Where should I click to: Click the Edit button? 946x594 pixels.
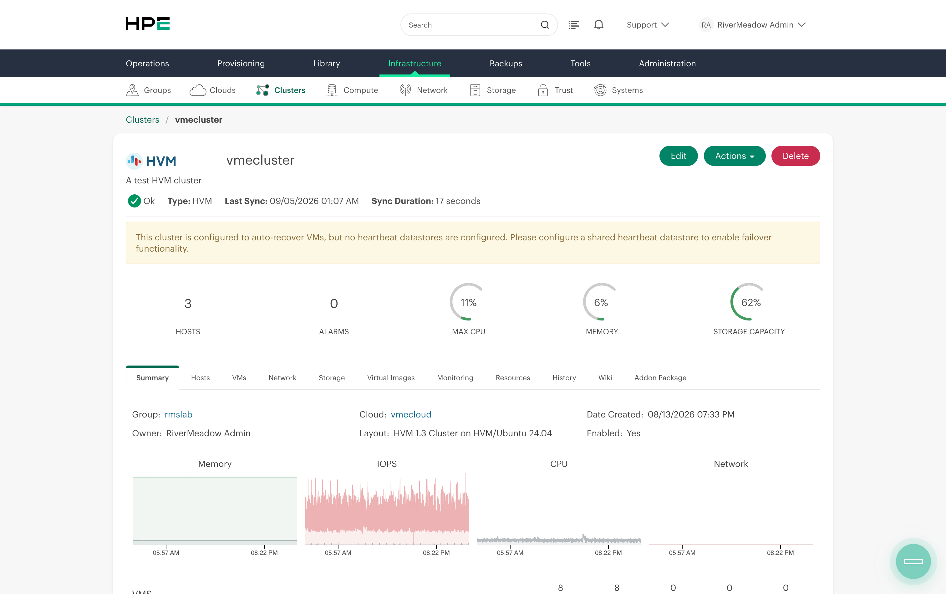tap(678, 156)
